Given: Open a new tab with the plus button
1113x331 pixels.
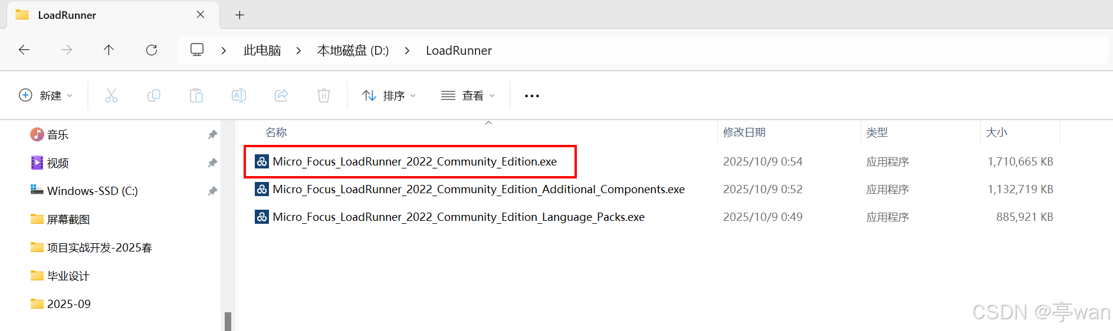Looking at the screenshot, I should point(239,15).
